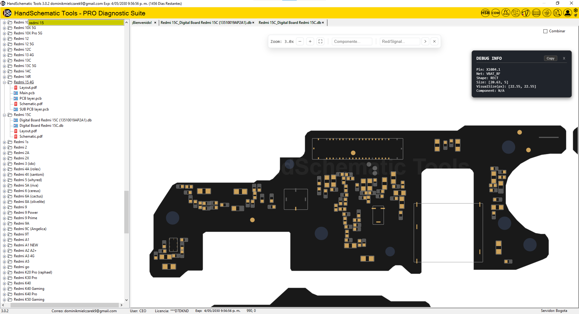This screenshot has height=314, width=579.
Task: Enable the Combinar checkbox
Action: 545,31
